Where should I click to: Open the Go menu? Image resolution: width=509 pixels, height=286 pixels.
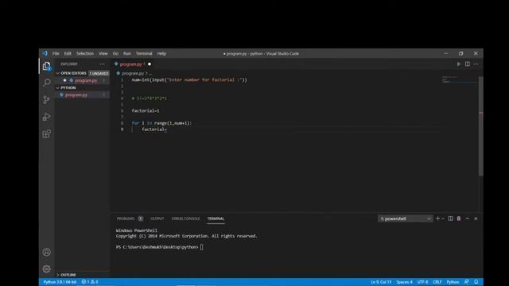115,53
